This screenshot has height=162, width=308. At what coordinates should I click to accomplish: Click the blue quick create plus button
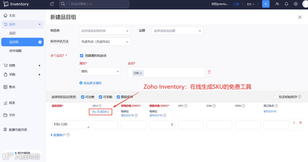(x=266, y=4)
